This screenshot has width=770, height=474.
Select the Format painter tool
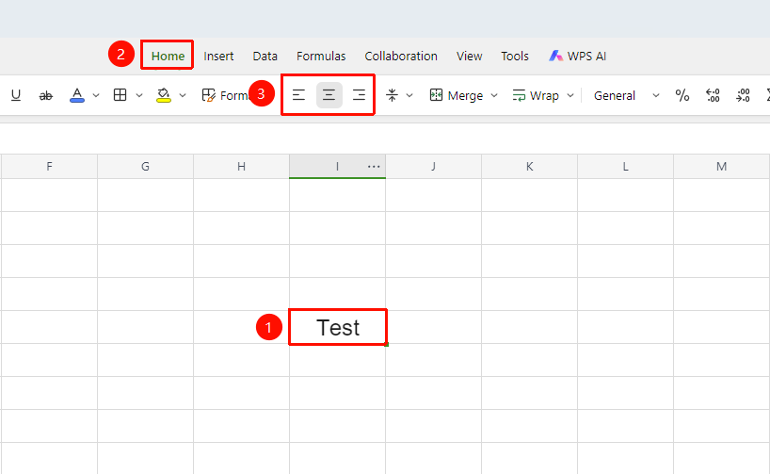[225, 95]
